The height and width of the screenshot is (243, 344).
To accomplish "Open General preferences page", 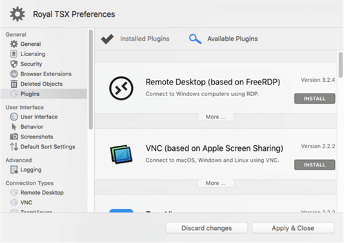I will coord(44,44).
